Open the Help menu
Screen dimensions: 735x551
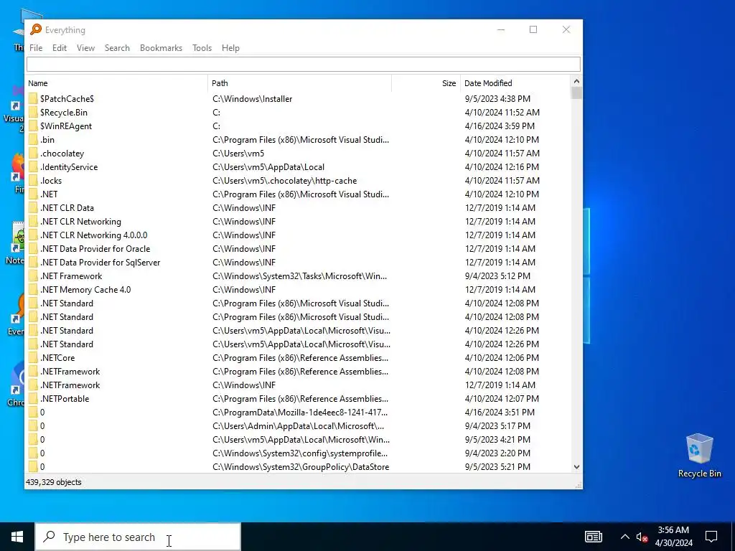(230, 48)
